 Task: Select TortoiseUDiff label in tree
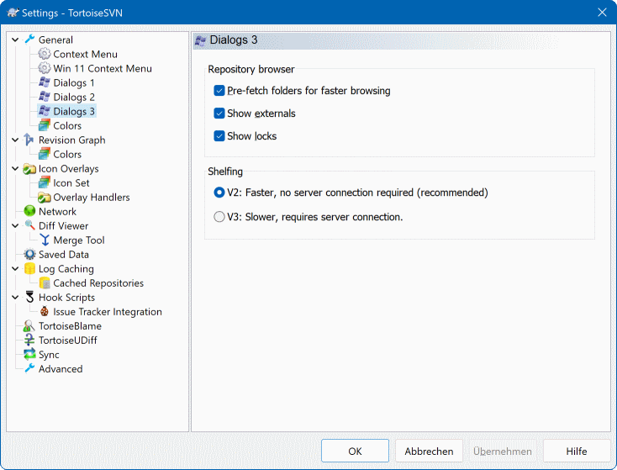point(68,341)
